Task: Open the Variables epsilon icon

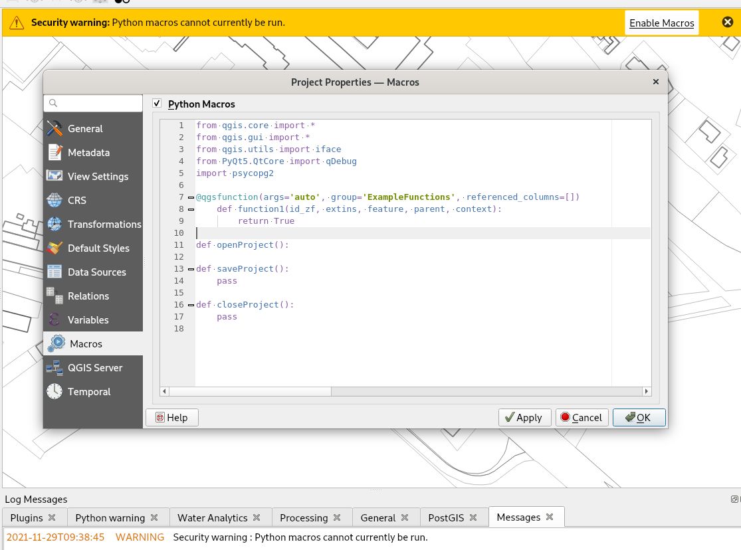Action: 54,320
